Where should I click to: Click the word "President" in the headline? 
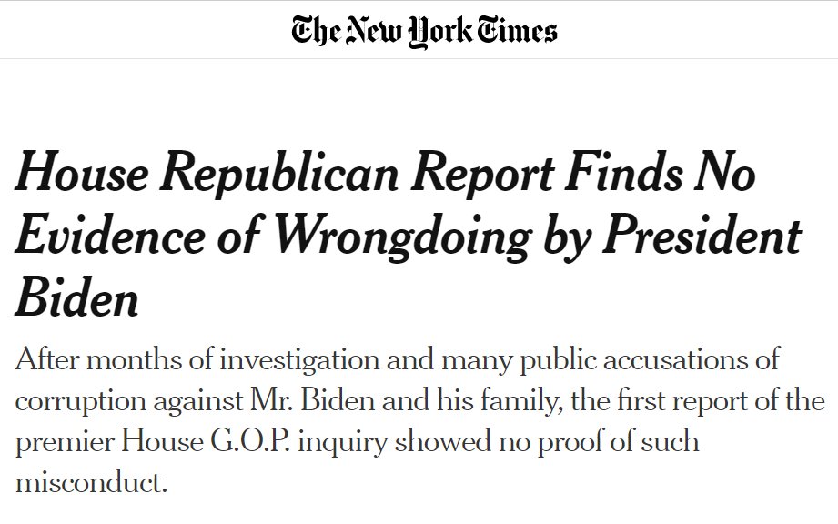click(702, 234)
